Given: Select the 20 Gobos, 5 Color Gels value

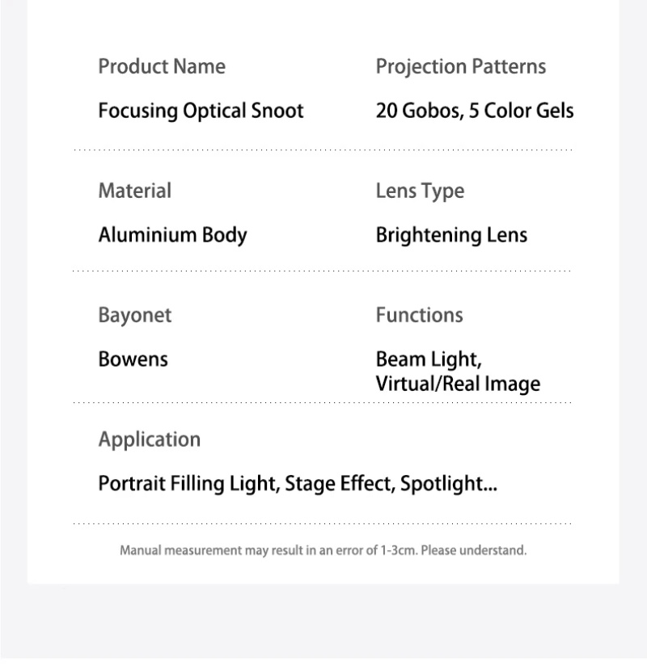Looking at the screenshot, I should click(475, 111).
